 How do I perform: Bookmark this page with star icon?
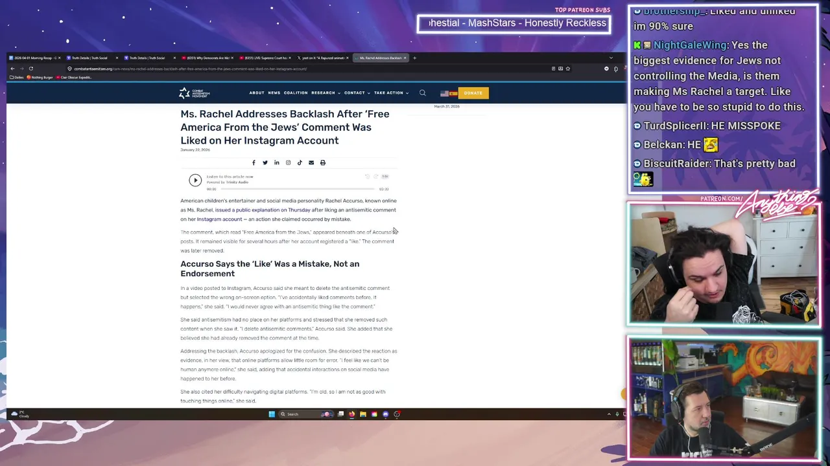click(x=568, y=69)
